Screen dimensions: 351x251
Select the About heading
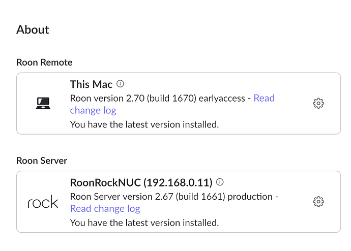click(x=33, y=29)
